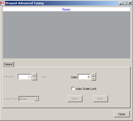Select the Detent tab

tap(8, 64)
